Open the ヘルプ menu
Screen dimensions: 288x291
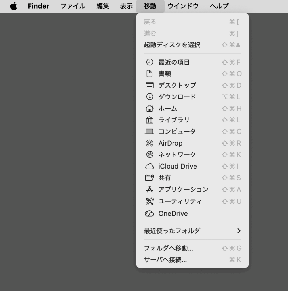pyautogui.click(x=219, y=6)
